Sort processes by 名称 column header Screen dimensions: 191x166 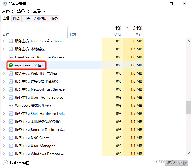[x=34, y=32]
